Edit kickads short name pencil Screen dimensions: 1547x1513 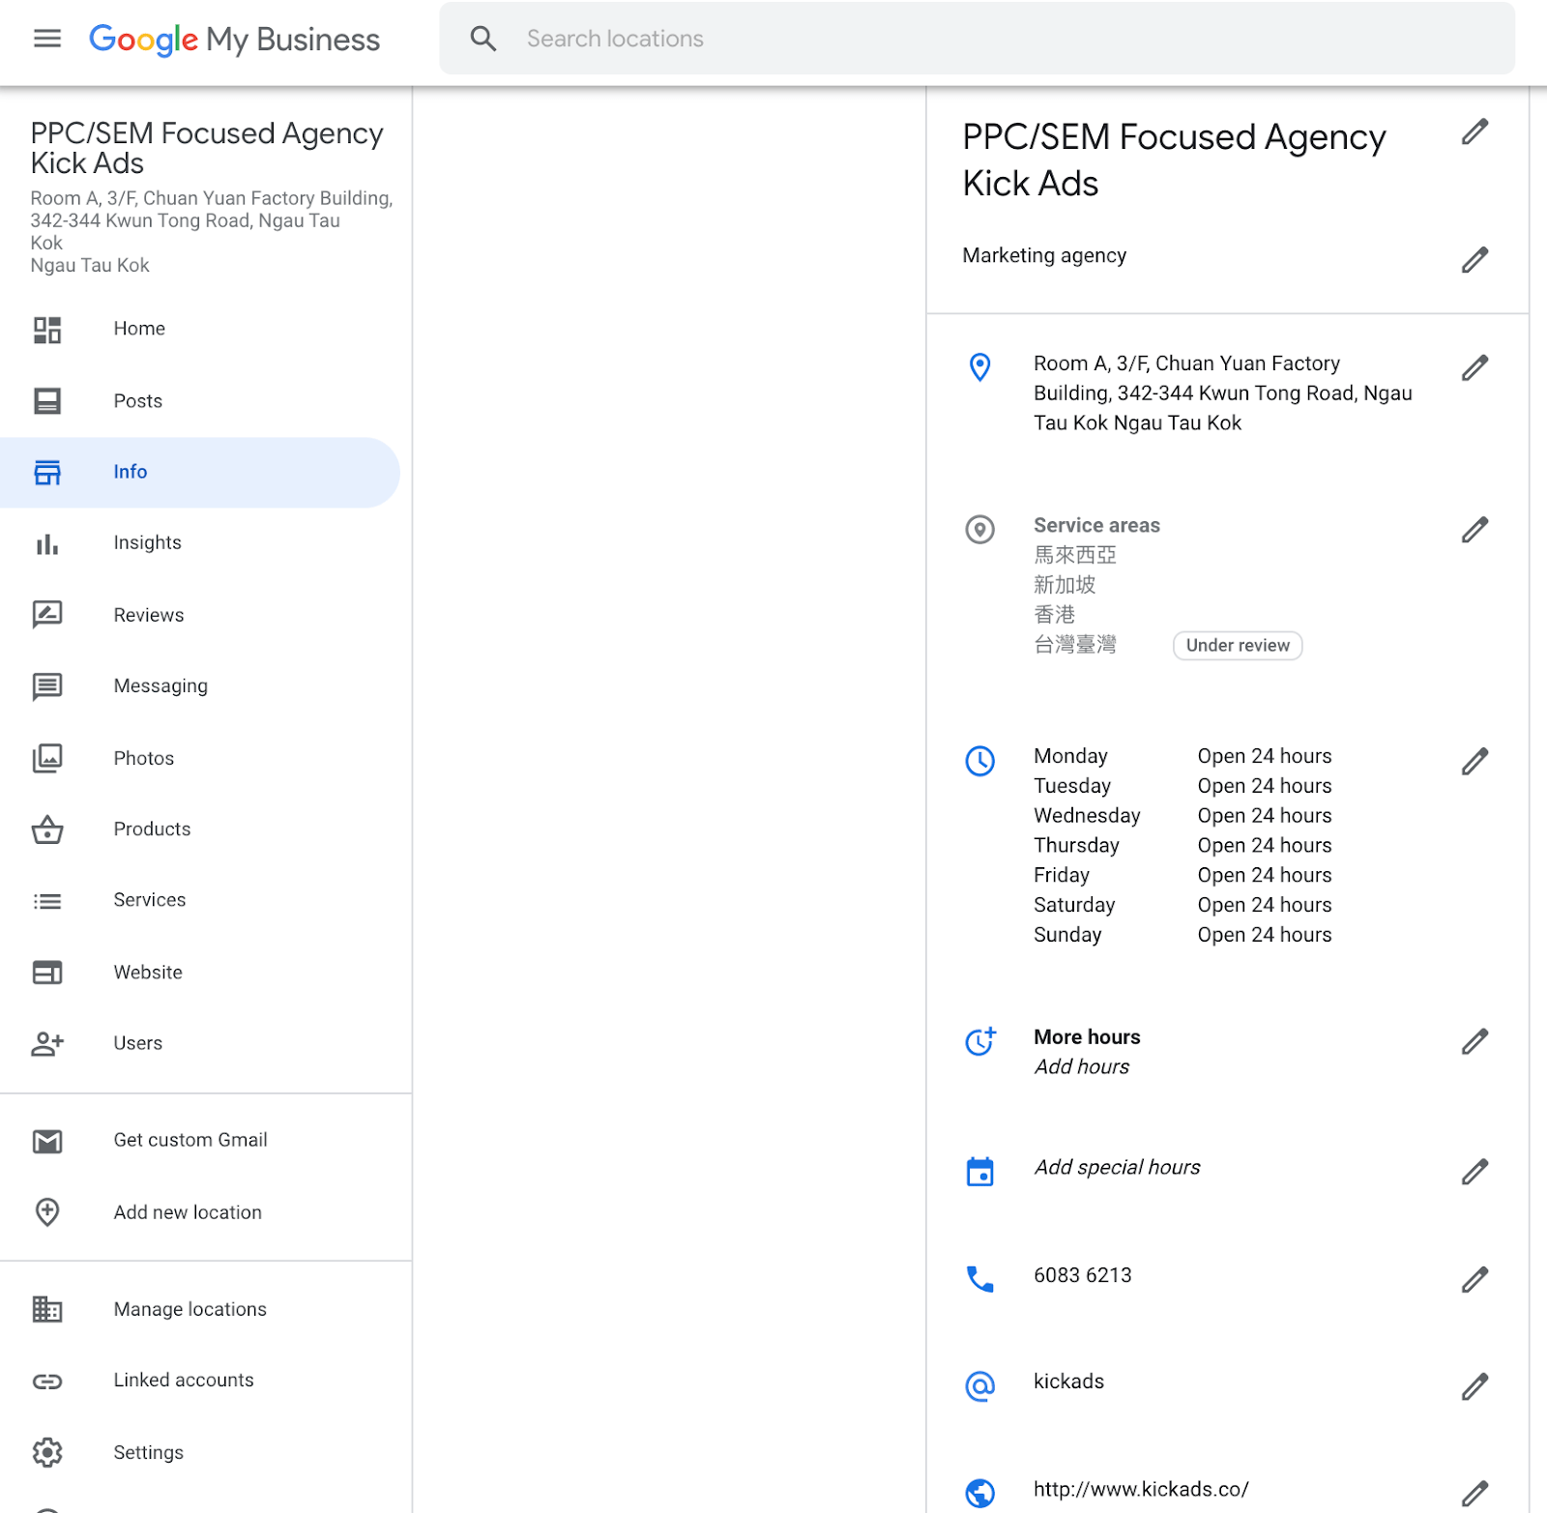tap(1474, 1386)
